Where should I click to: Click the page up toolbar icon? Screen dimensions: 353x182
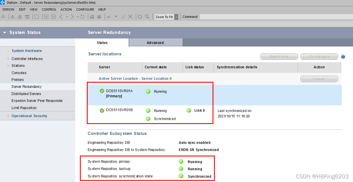(x=53, y=17)
